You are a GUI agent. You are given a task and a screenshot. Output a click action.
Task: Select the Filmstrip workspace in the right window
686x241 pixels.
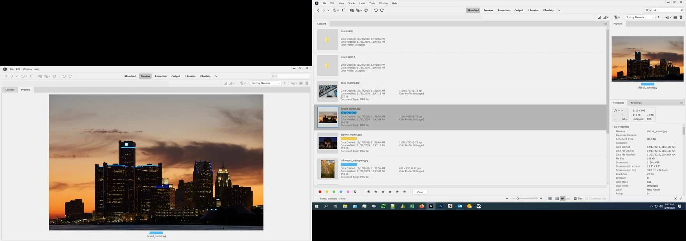(548, 10)
